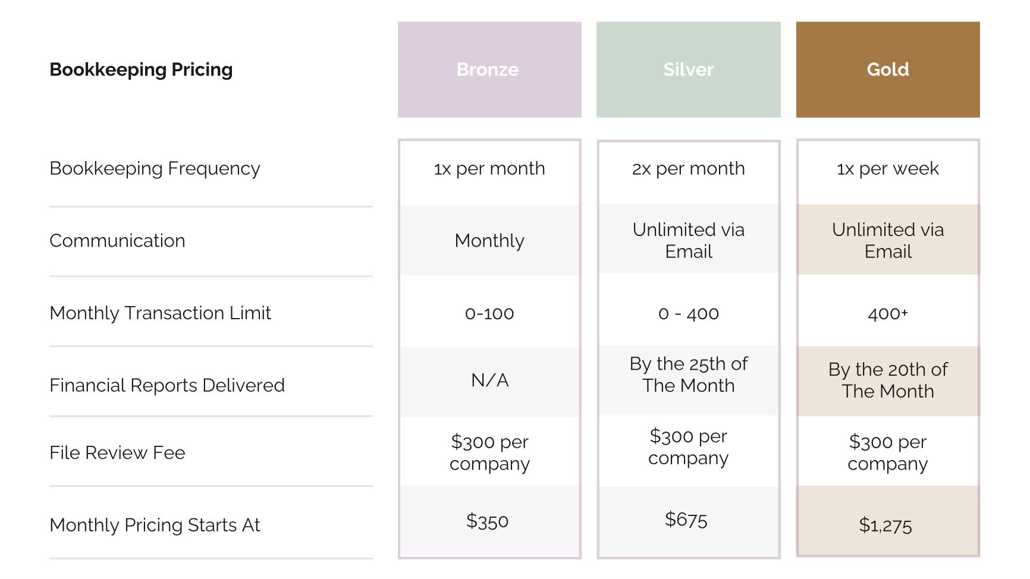Select the File Review Fee label
This screenshot has height=579, width=1030.
click(117, 453)
